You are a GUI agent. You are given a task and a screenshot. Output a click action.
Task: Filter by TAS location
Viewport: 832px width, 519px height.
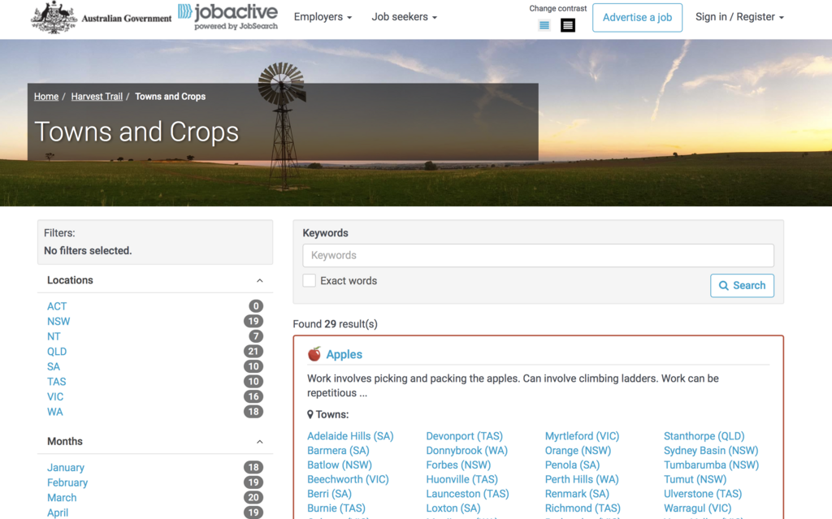pyautogui.click(x=56, y=382)
